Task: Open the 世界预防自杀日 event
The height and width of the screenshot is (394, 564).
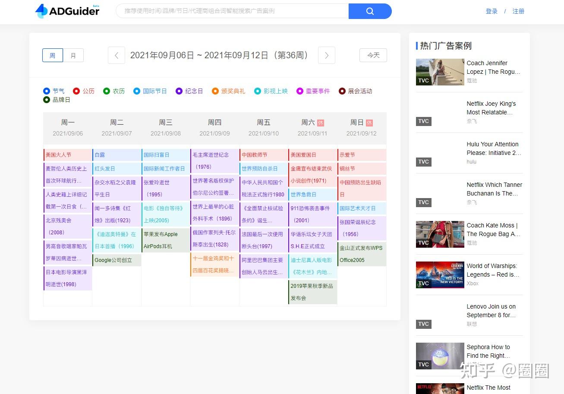Action: click(264, 169)
